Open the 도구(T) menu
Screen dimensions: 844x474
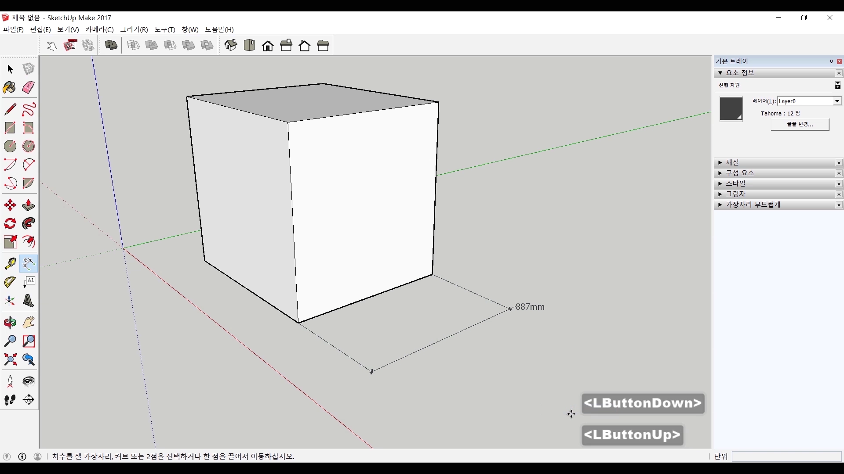click(x=164, y=29)
